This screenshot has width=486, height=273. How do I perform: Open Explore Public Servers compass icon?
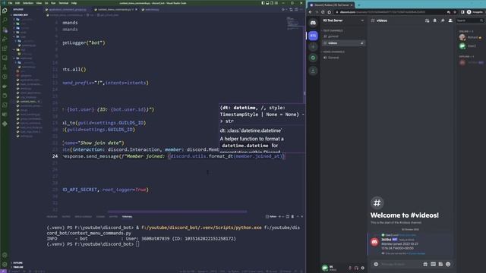(313, 58)
